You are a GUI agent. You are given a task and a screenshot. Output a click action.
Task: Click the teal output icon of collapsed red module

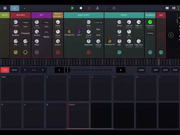pyautogui.click(x=161, y=52)
